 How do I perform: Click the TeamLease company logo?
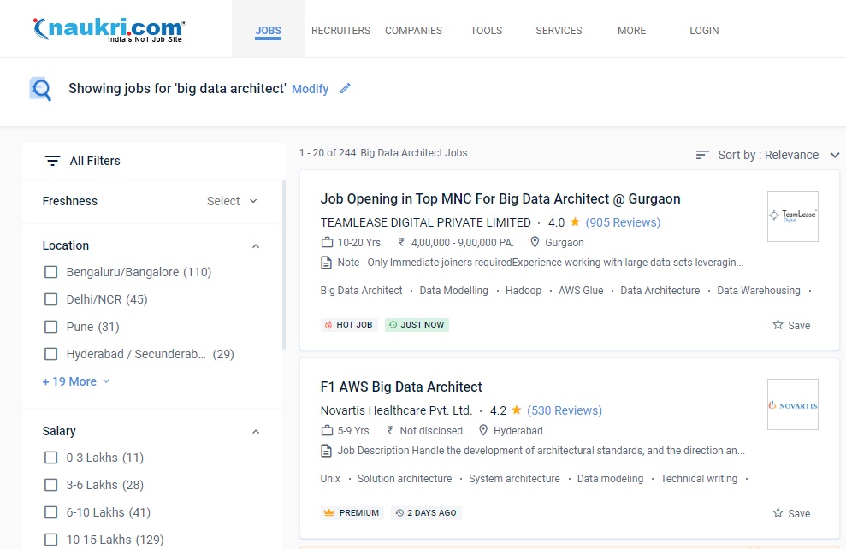tap(792, 216)
